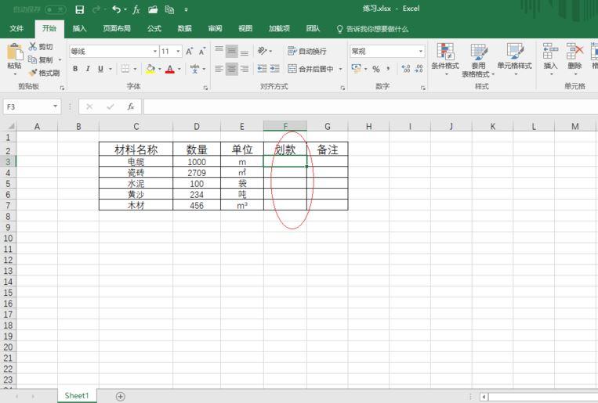Click the Open folder icon in title bar

click(153, 9)
